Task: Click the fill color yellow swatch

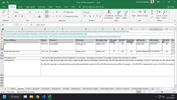Action: [34, 16]
